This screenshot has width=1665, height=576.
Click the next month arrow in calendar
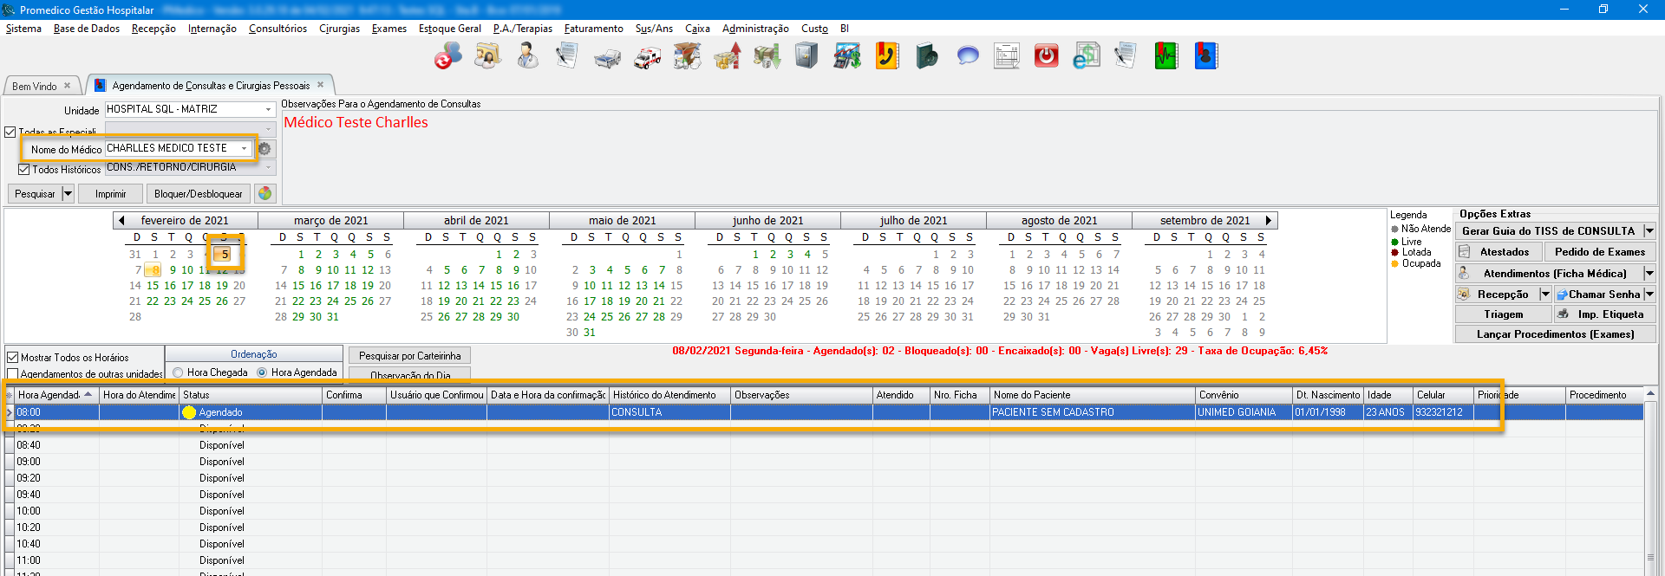point(1268,221)
